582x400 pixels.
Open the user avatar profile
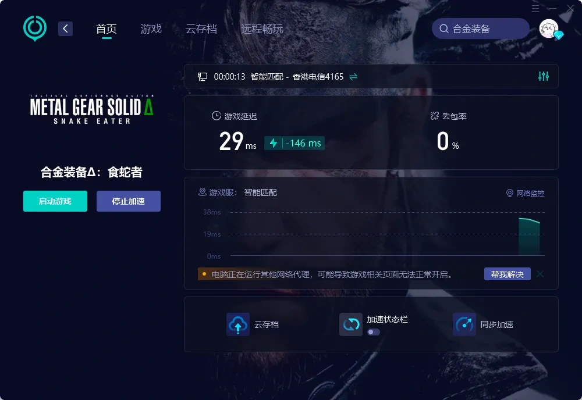pos(549,28)
